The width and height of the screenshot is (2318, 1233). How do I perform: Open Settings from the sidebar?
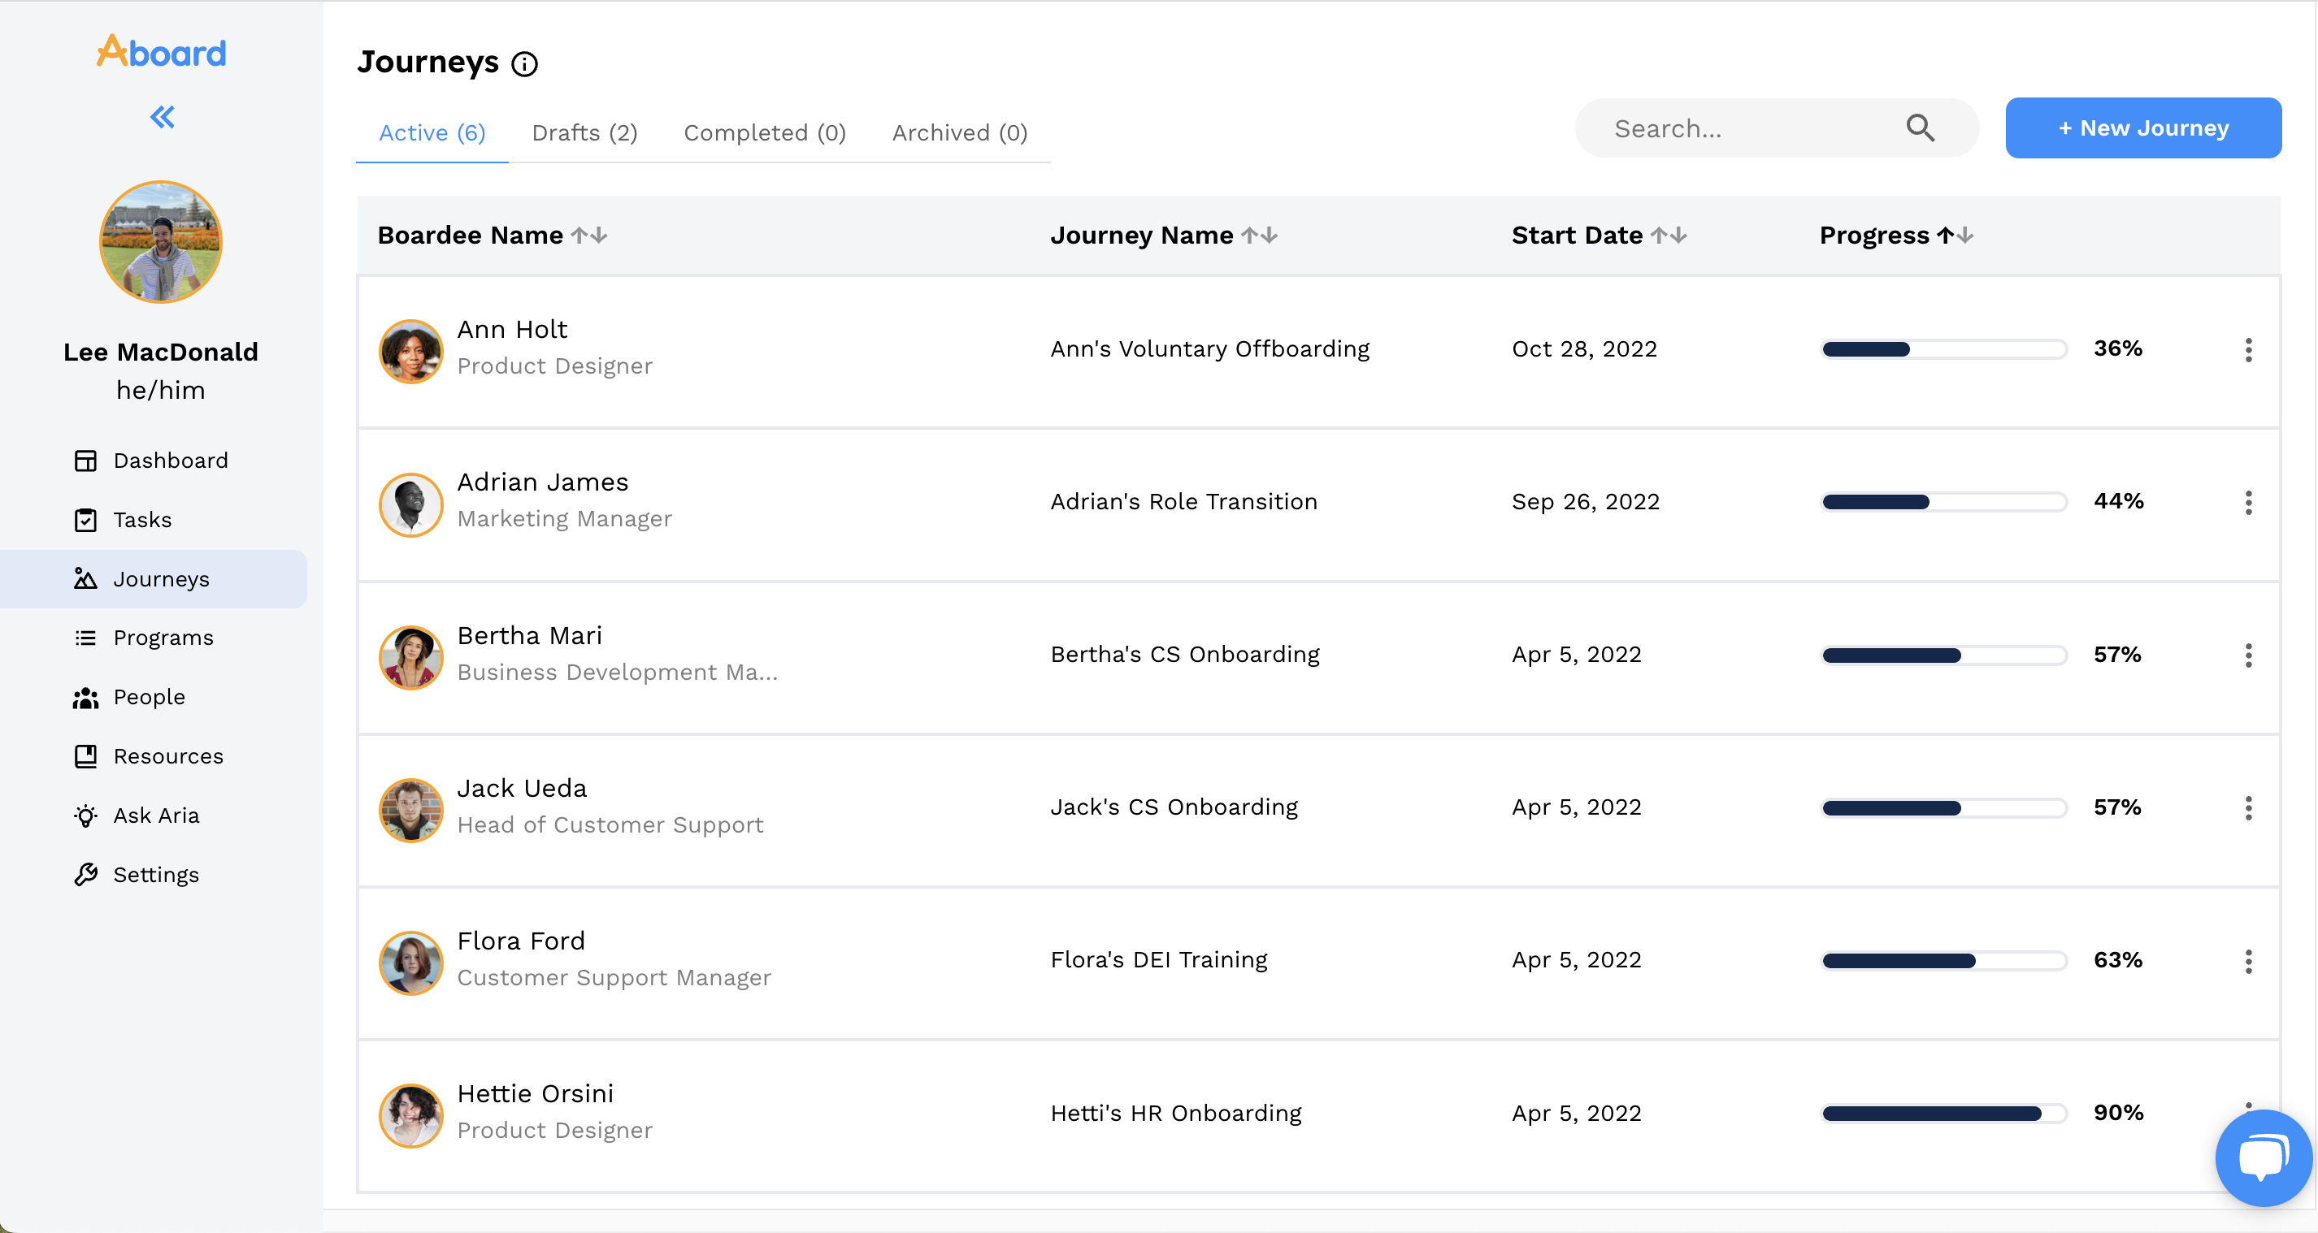click(x=156, y=874)
